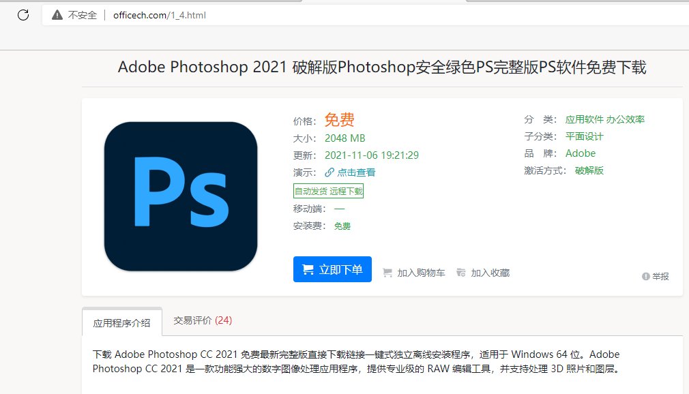Open the 点击查看 demo link
The image size is (689, 394).
tap(355, 172)
